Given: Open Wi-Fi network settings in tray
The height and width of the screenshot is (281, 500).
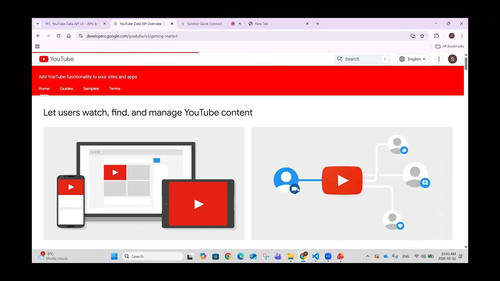Looking at the screenshot, I should (416, 256).
